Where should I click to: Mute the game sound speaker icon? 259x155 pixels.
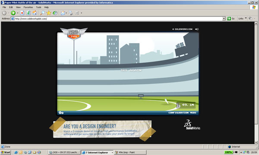tap(197, 29)
